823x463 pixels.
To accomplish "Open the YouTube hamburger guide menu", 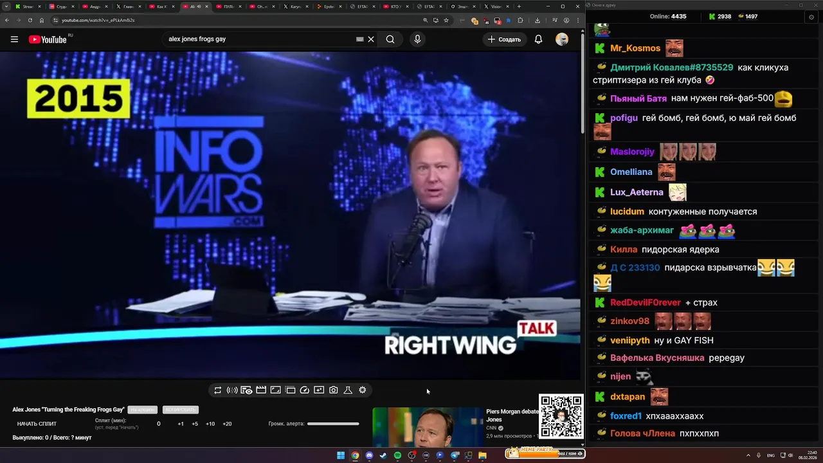I will click(x=14, y=39).
